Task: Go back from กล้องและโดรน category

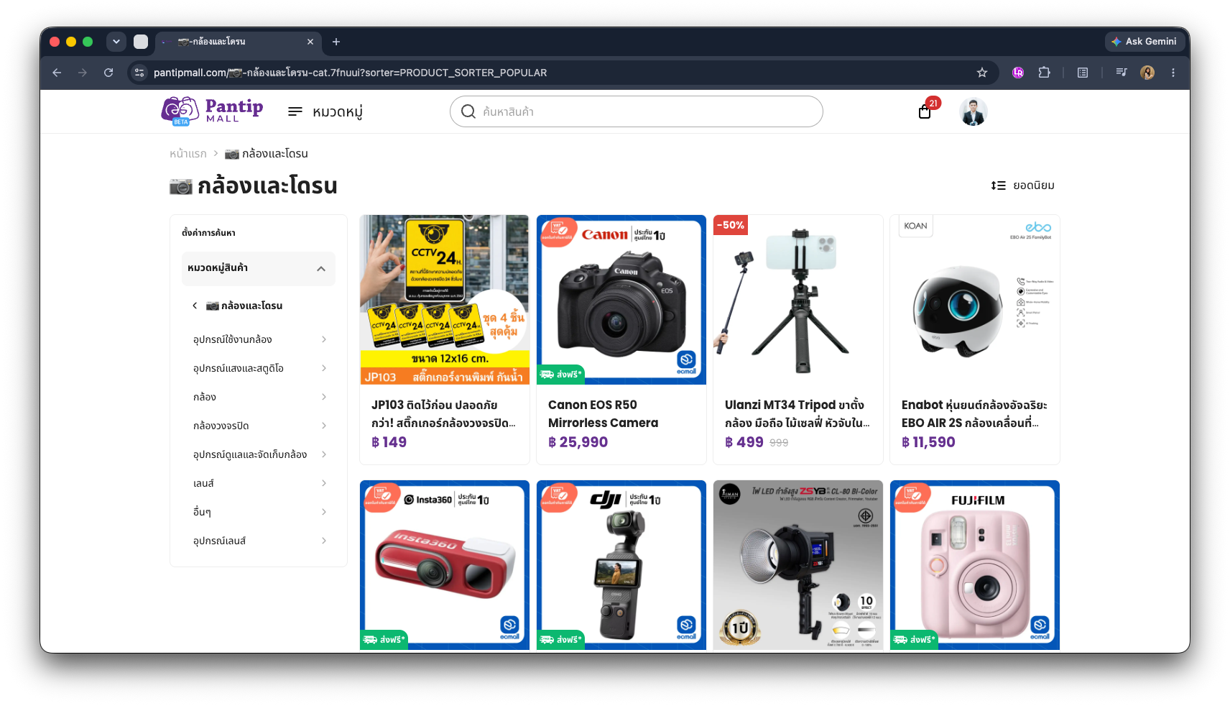Action: tap(195, 306)
